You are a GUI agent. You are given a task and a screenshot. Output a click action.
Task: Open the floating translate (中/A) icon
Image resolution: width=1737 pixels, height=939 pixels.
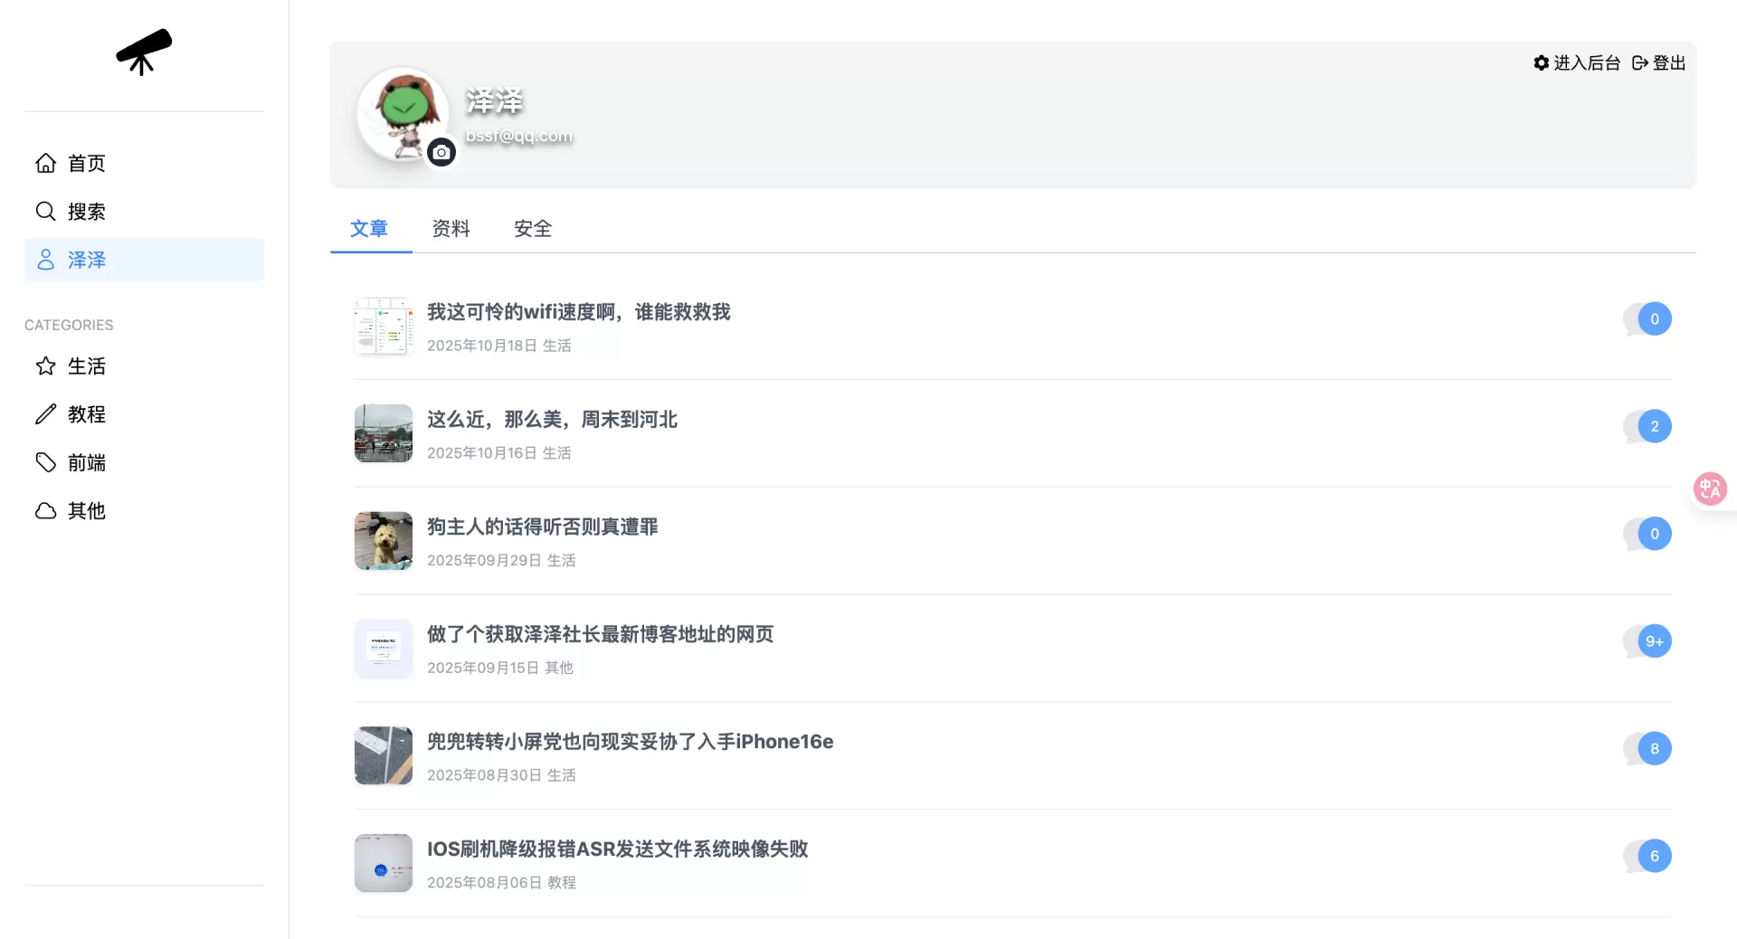pos(1711,488)
